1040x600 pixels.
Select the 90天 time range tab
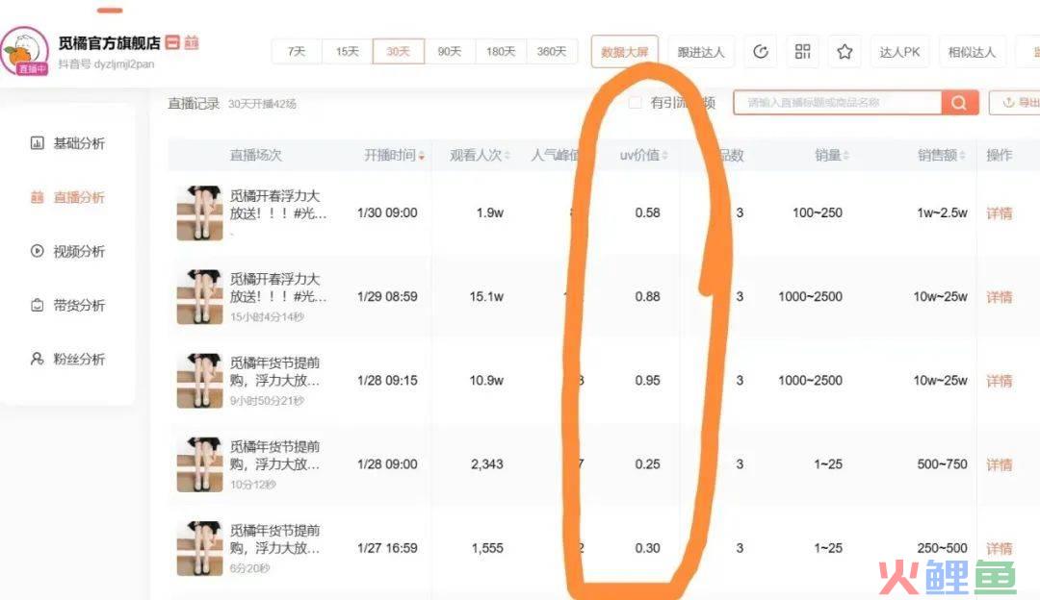(x=450, y=52)
